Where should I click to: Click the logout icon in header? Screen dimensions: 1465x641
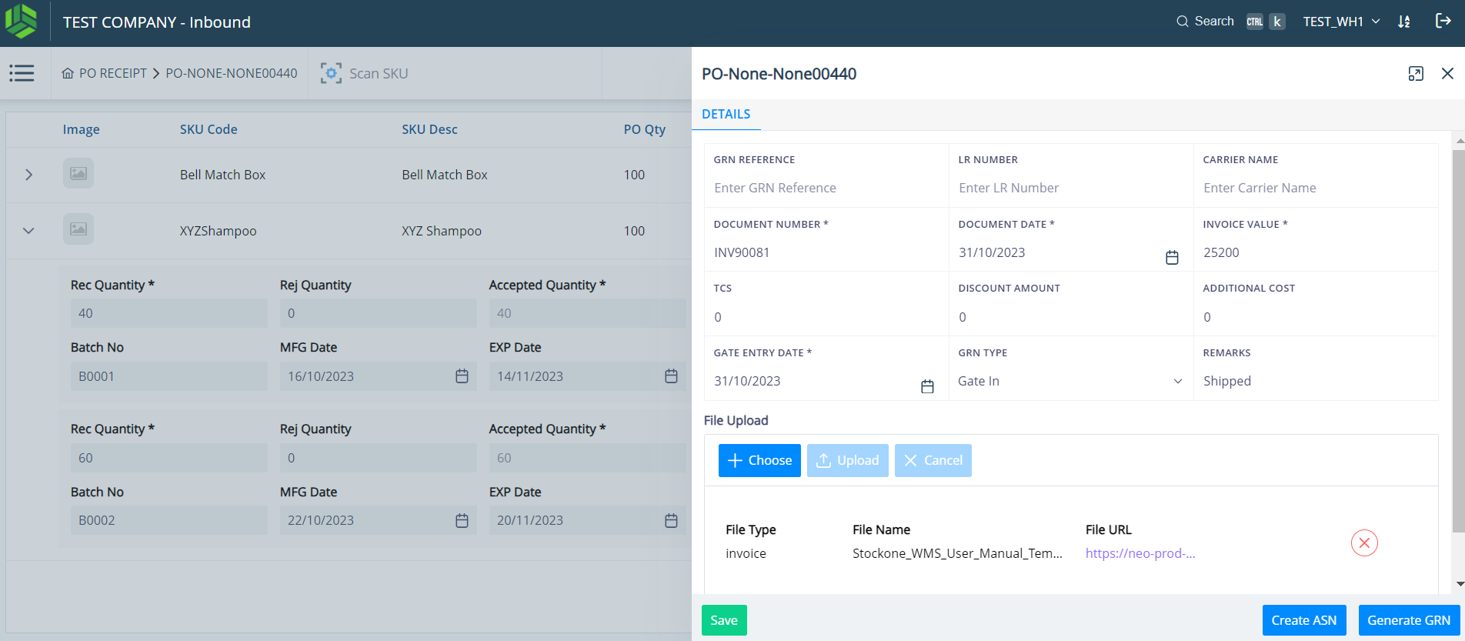[1443, 22]
